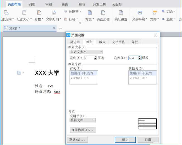Click the 纸张大小 paper size icon
The image size is (182, 145).
(25, 13)
